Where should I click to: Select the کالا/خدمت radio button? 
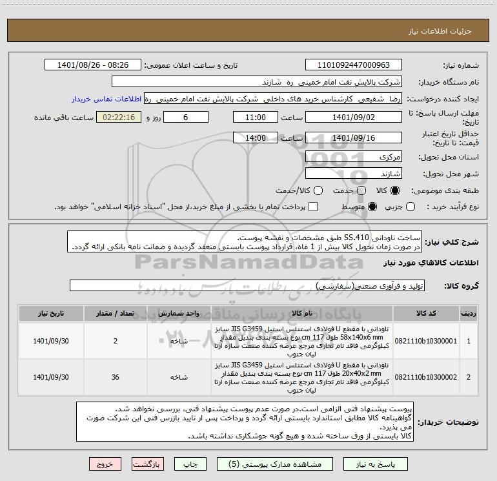pyautogui.click(x=318, y=190)
